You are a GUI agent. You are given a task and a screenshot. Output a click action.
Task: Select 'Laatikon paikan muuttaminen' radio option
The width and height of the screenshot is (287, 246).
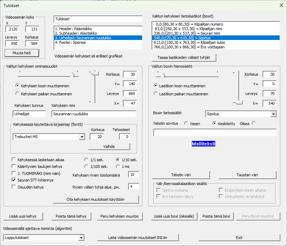coord(156,94)
